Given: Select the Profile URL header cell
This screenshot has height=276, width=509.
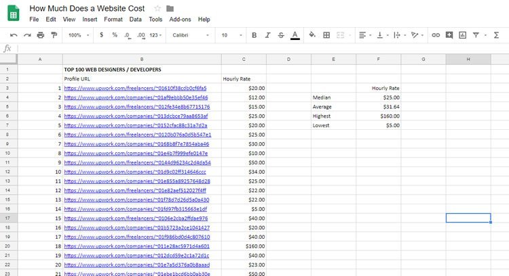Looking at the screenshot, I should 142,79.
